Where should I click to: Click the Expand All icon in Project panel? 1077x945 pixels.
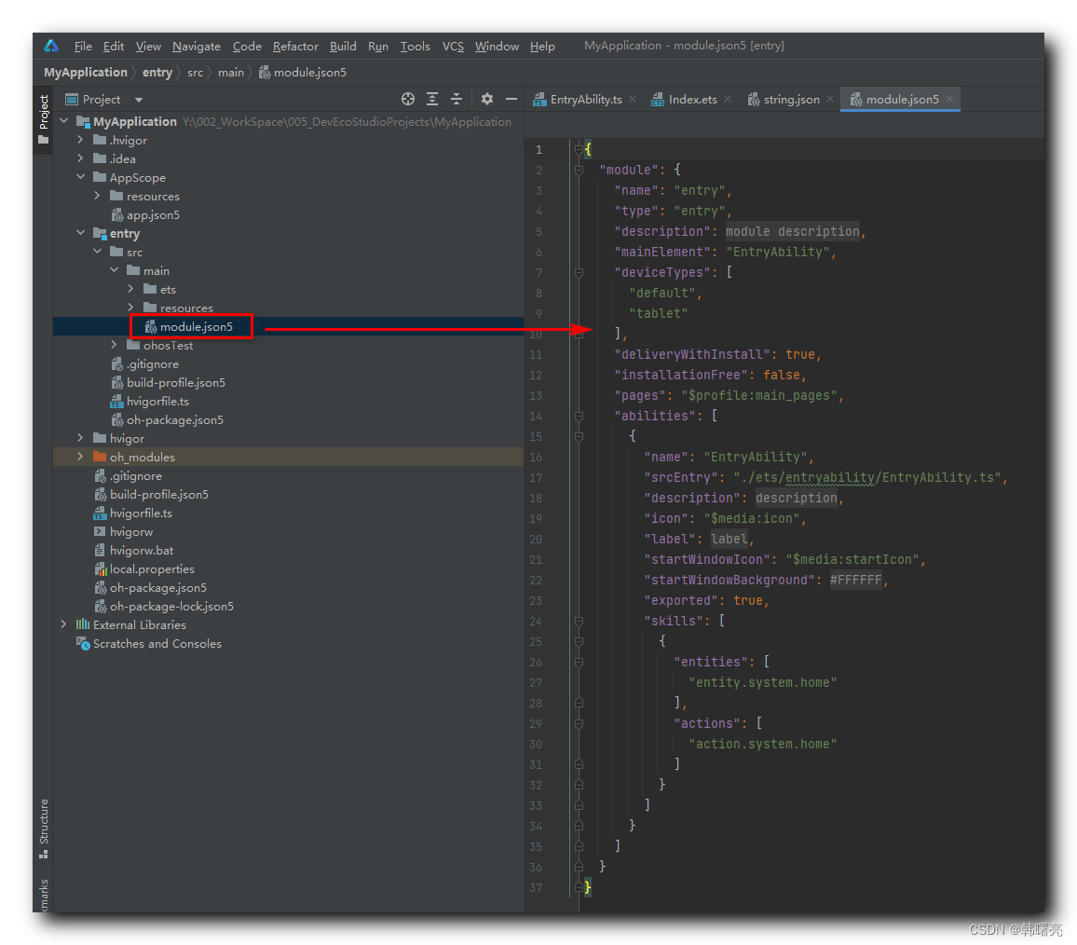431,99
